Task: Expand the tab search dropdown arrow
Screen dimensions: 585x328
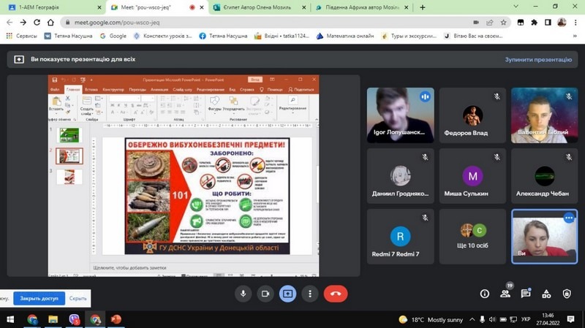Action: (x=516, y=7)
